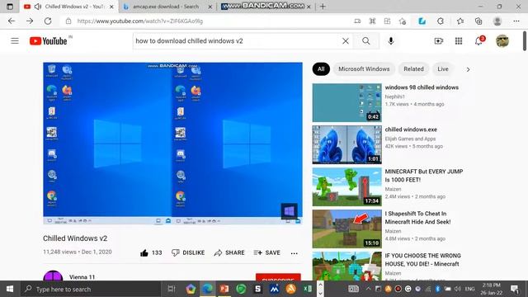528x297 pixels.
Task: Open YouTube notifications bell
Action: [x=478, y=41]
